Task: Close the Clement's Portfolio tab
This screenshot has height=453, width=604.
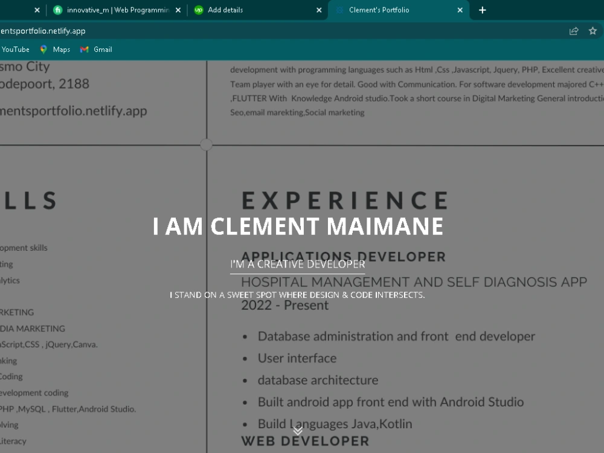Action: [x=460, y=10]
